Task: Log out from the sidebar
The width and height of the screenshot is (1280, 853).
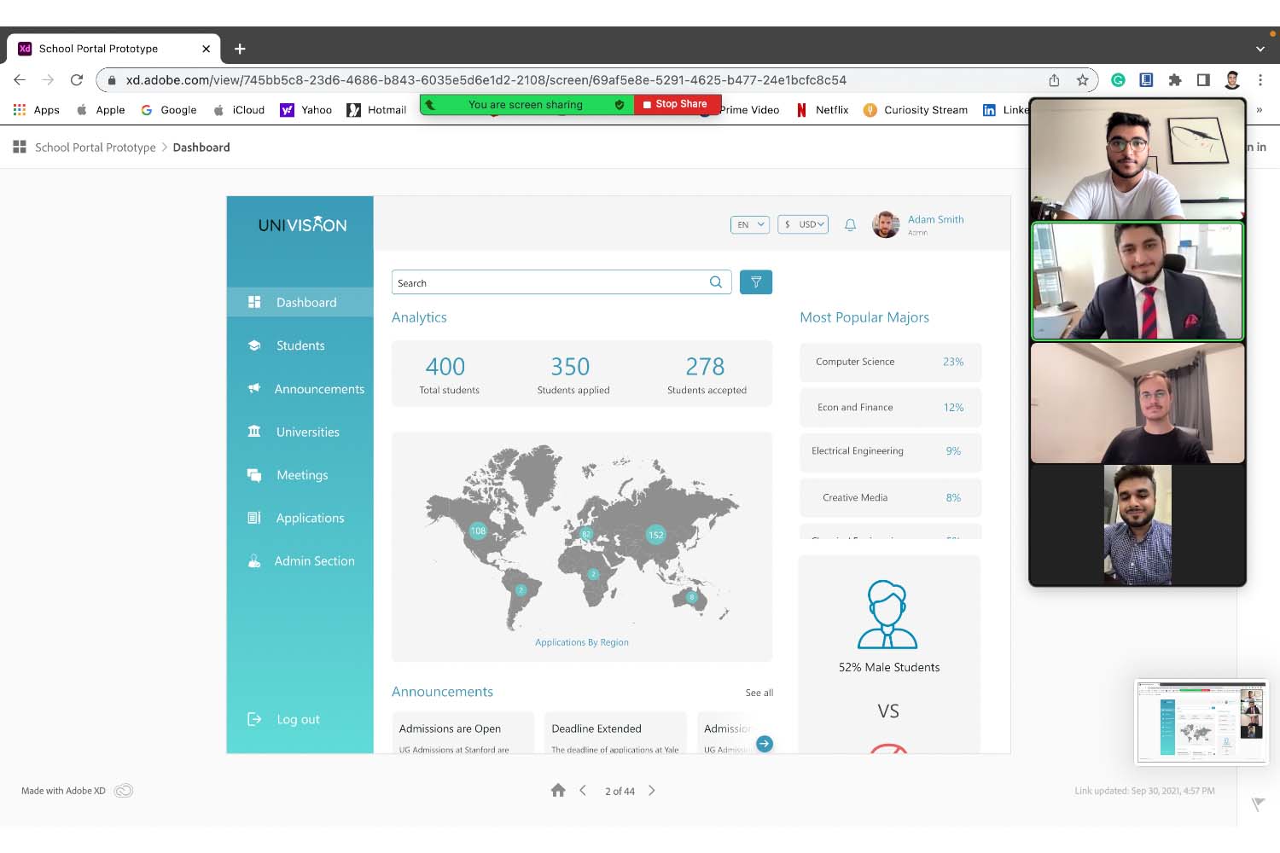Action: [x=297, y=720]
